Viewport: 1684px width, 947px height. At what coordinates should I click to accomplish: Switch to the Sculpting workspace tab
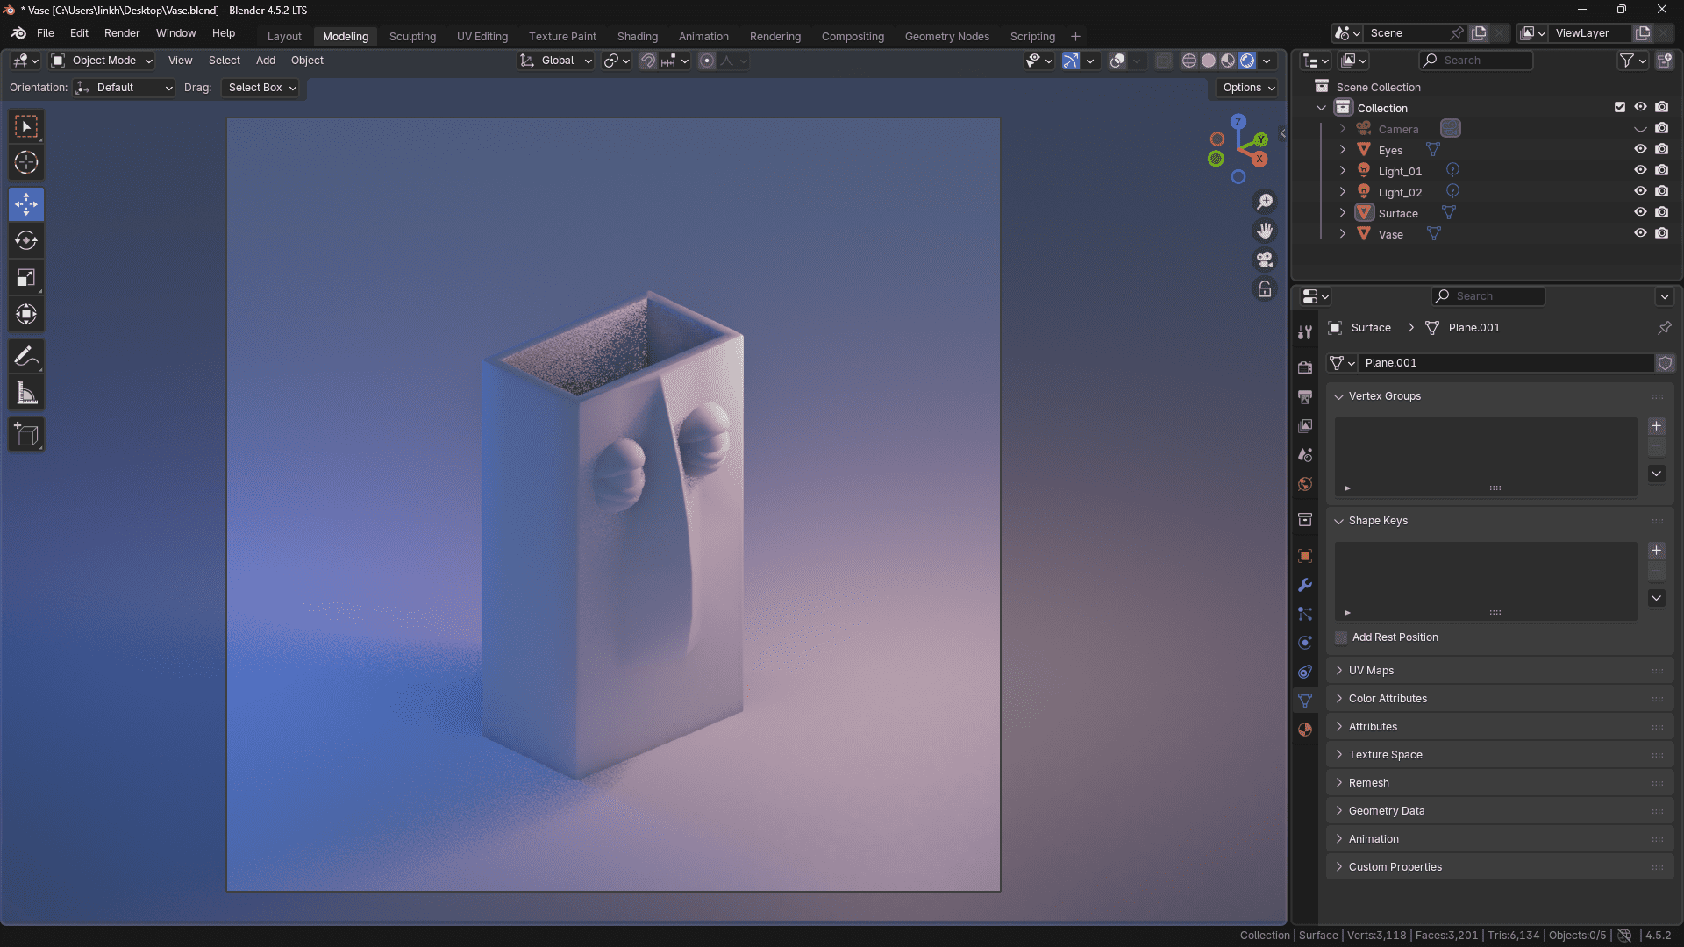click(x=412, y=37)
